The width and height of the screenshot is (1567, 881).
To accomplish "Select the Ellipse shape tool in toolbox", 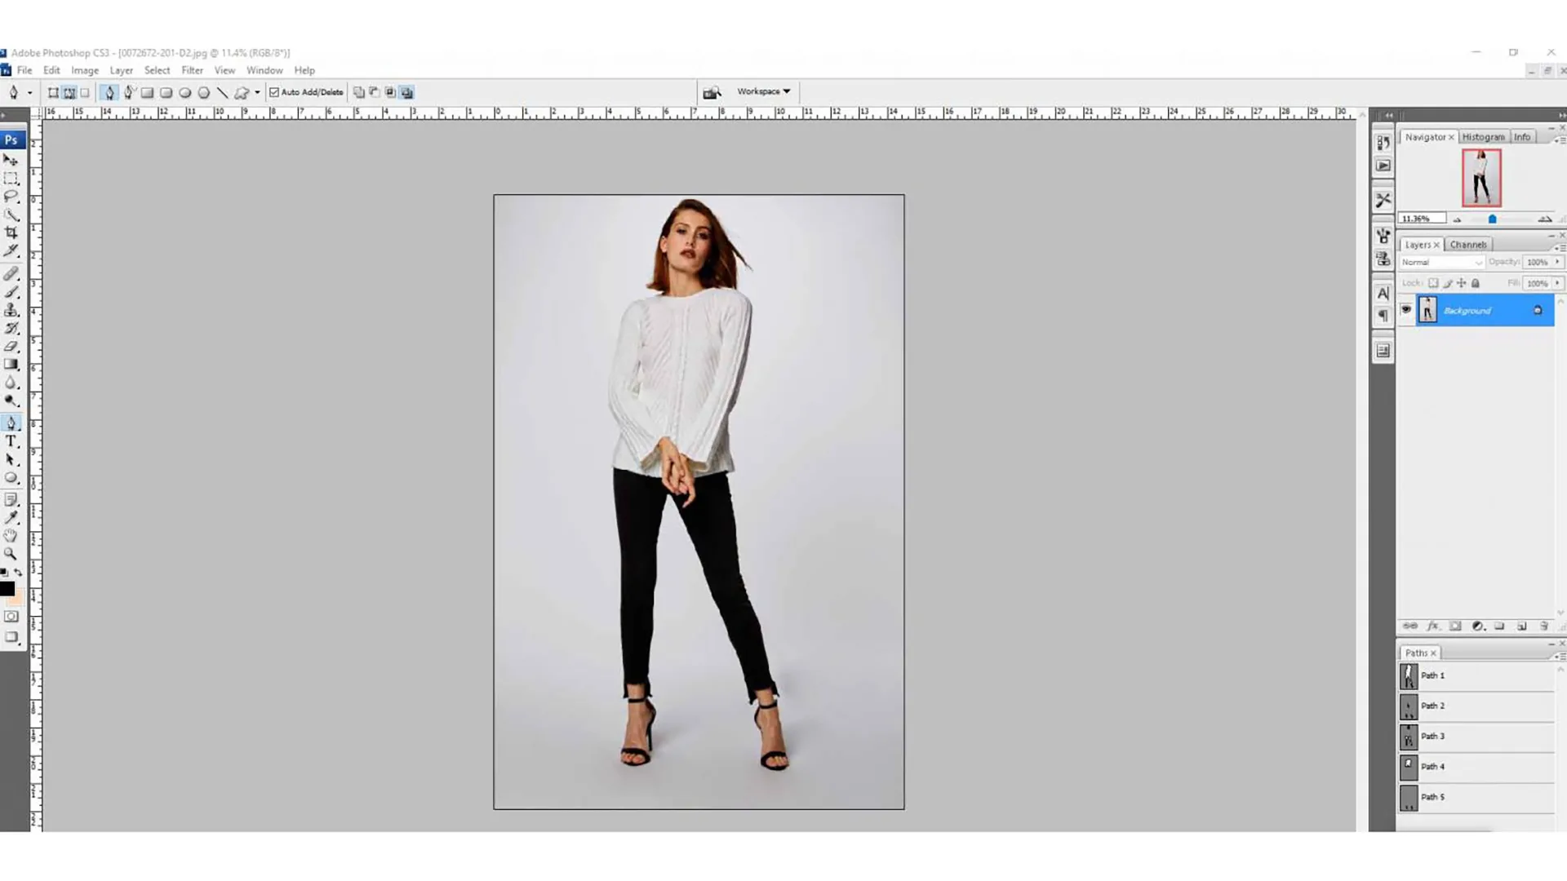I will pos(11,478).
